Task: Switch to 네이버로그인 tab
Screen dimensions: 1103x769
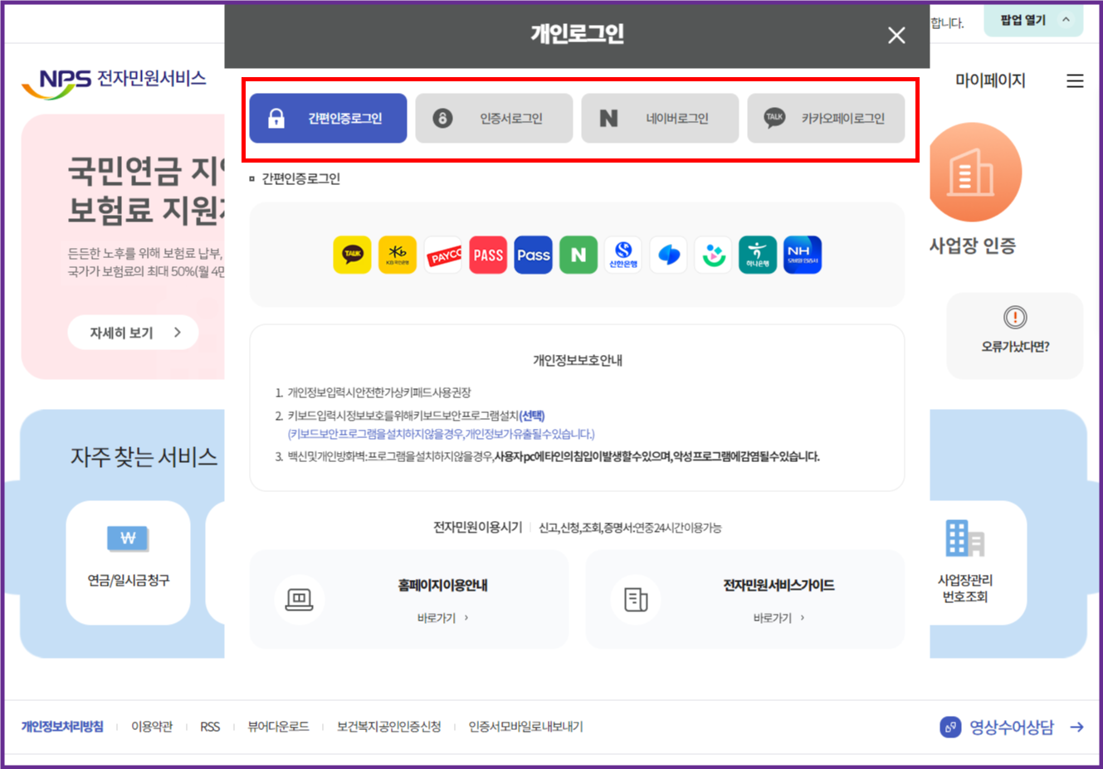Action: click(660, 118)
